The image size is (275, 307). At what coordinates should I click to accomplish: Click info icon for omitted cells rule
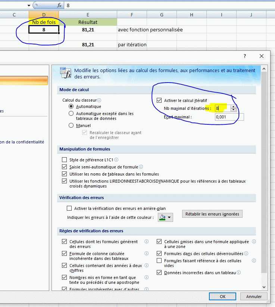coord(254,241)
